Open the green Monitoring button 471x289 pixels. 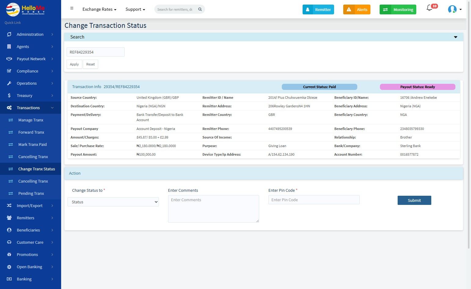pos(398,9)
